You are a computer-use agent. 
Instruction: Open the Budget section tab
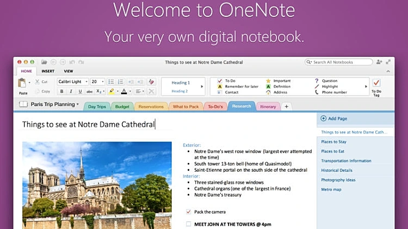(x=122, y=106)
